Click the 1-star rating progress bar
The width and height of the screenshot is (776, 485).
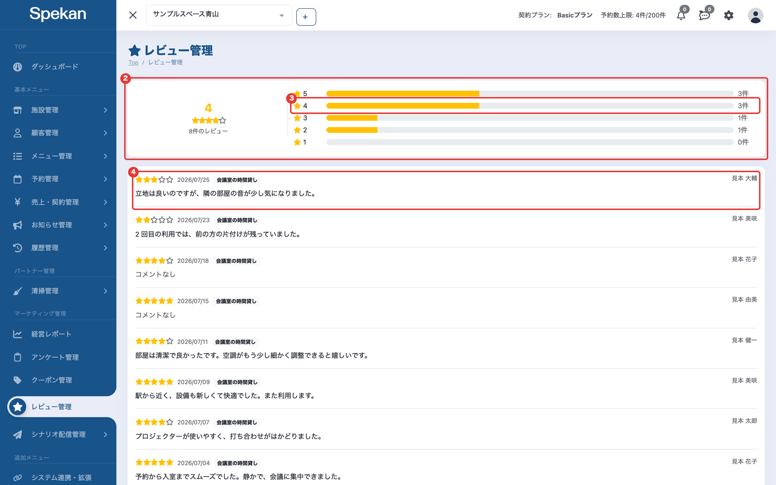click(x=530, y=142)
